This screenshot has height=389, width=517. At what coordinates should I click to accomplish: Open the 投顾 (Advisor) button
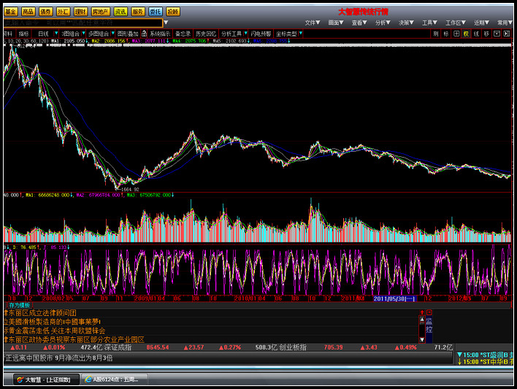173,12
